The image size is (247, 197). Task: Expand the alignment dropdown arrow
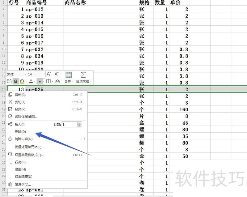[44, 82]
